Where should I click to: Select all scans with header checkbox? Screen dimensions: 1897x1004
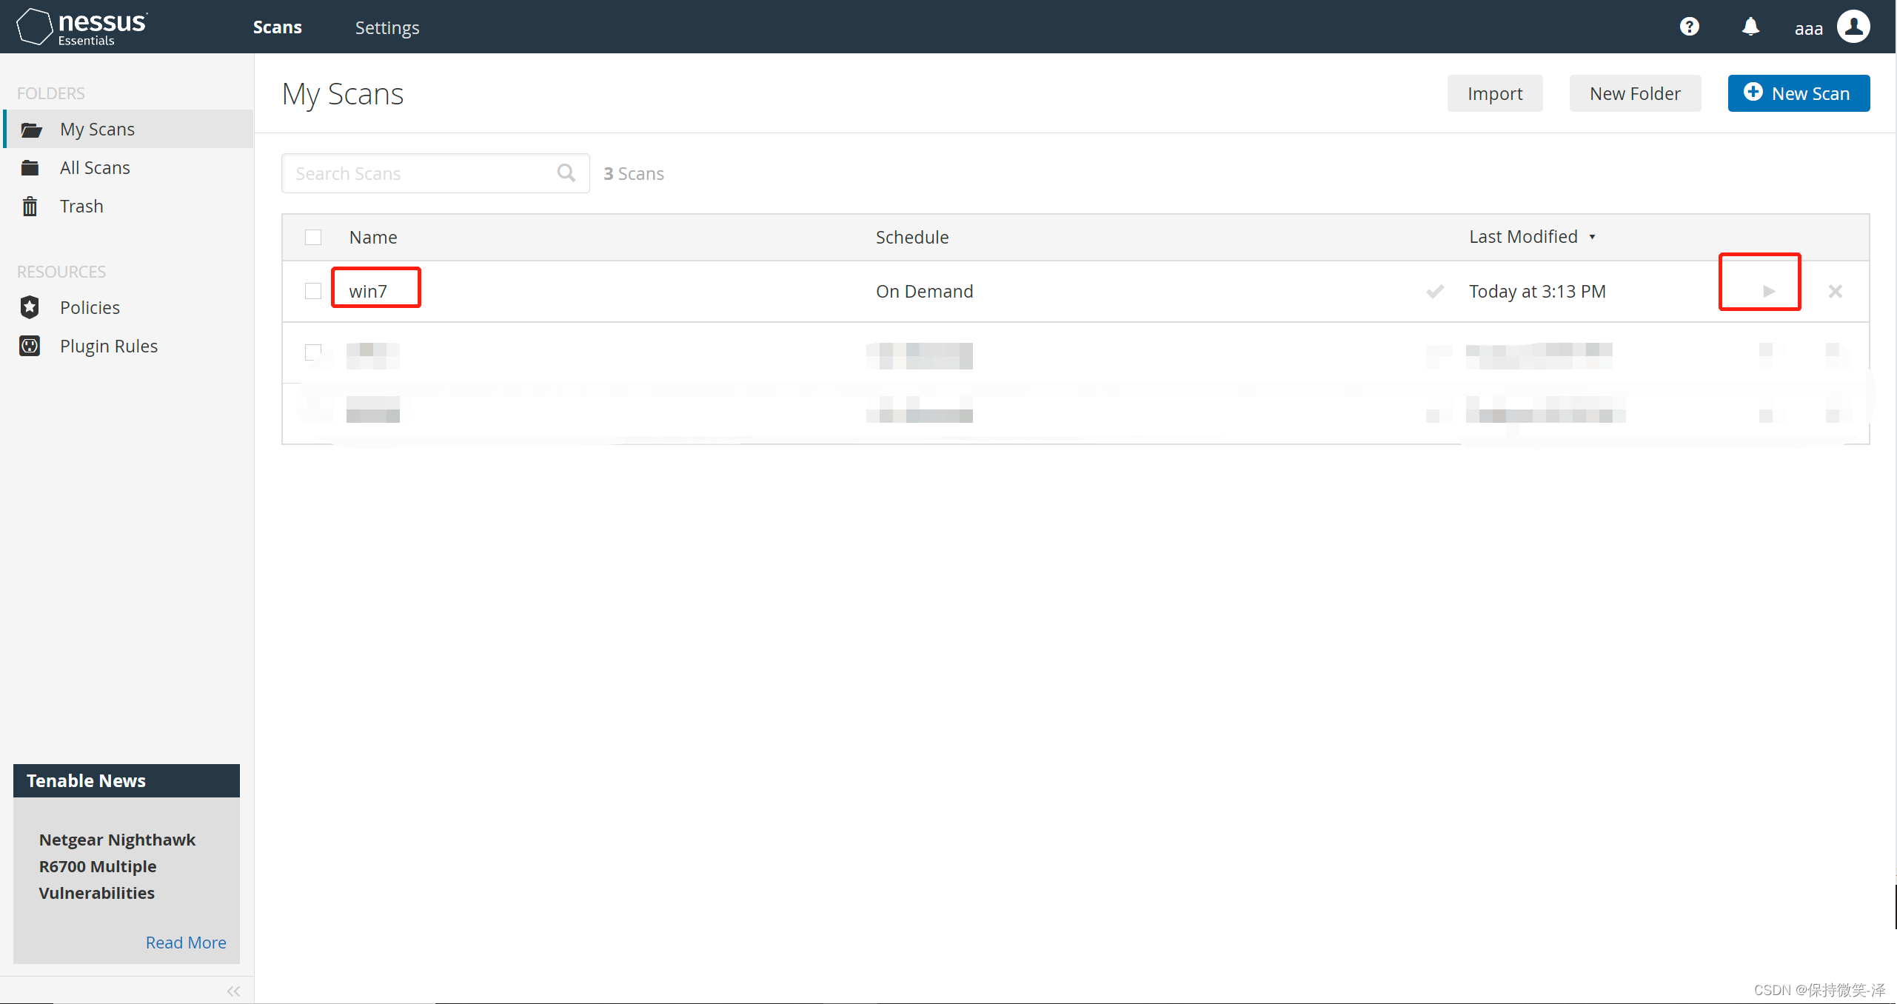click(313, 237)
